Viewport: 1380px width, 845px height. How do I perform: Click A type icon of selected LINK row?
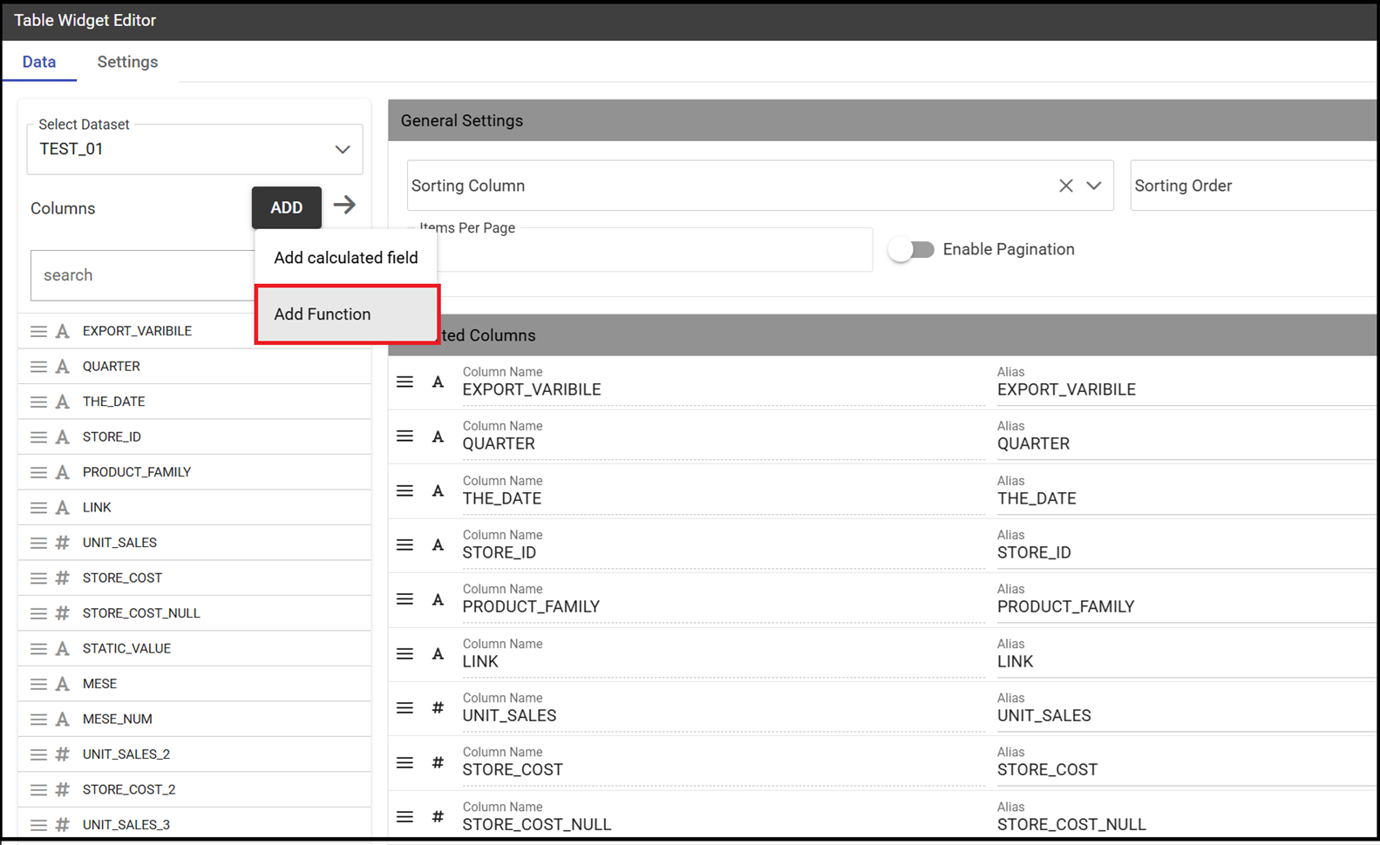pos(438,653)
